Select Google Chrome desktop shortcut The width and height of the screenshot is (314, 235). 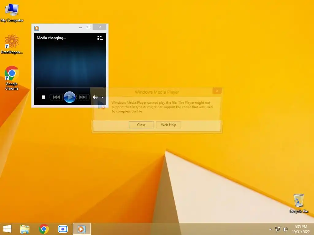(12, 78)
